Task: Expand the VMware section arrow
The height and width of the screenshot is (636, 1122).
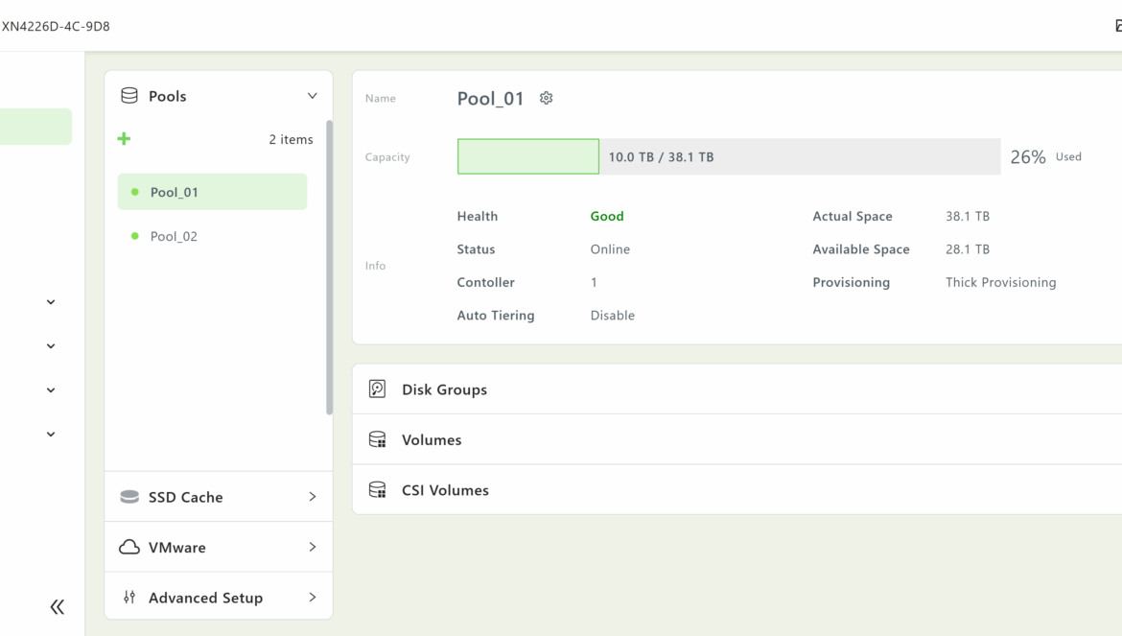Action: point(312,547)
